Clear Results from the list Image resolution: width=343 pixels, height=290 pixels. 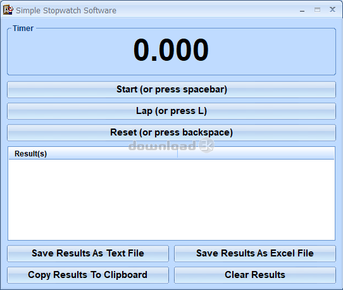pyautogui.click(x=255, y=275)
